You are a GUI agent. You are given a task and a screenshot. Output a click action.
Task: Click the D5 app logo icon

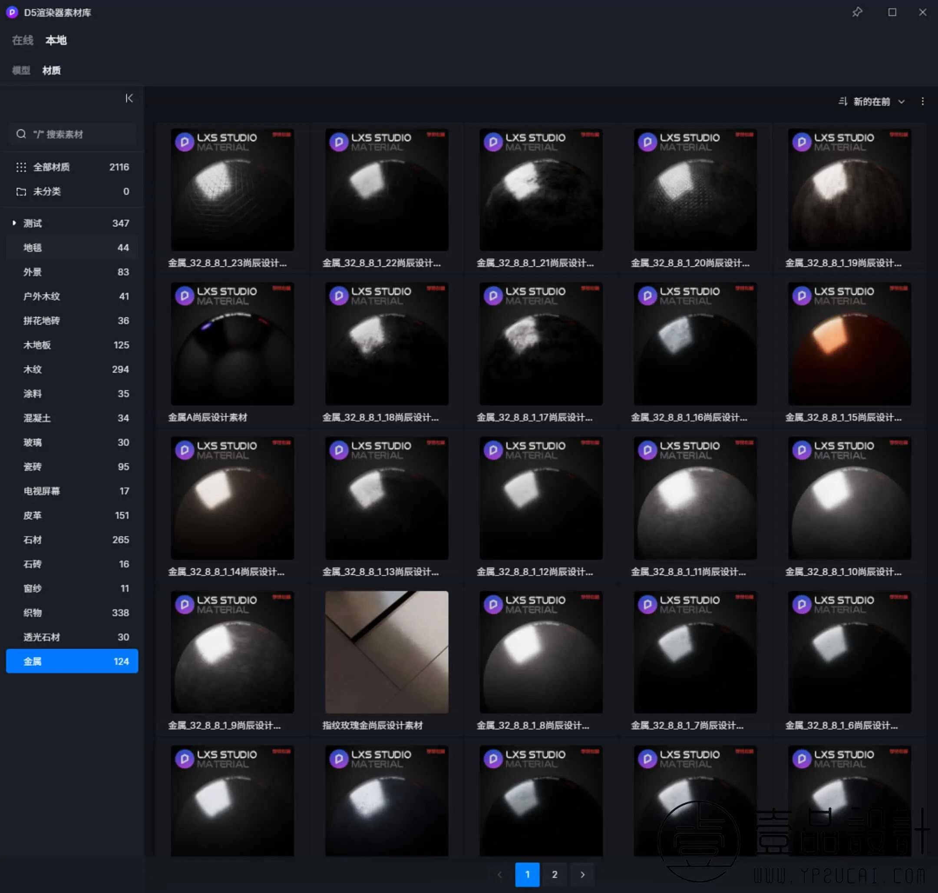tap(12, 12)
